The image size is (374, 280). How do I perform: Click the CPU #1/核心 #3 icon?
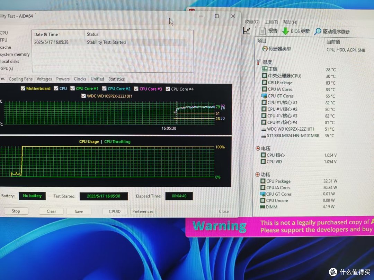[x=264, y=115]
